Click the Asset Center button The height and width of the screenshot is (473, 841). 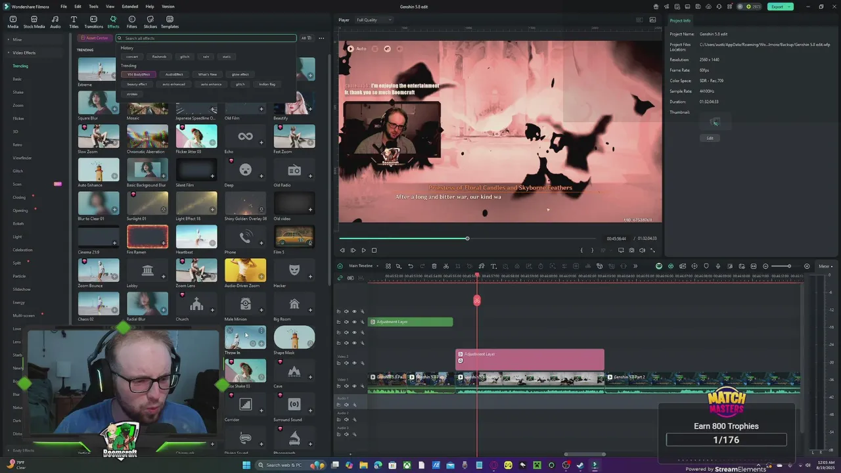pos(96,38)
